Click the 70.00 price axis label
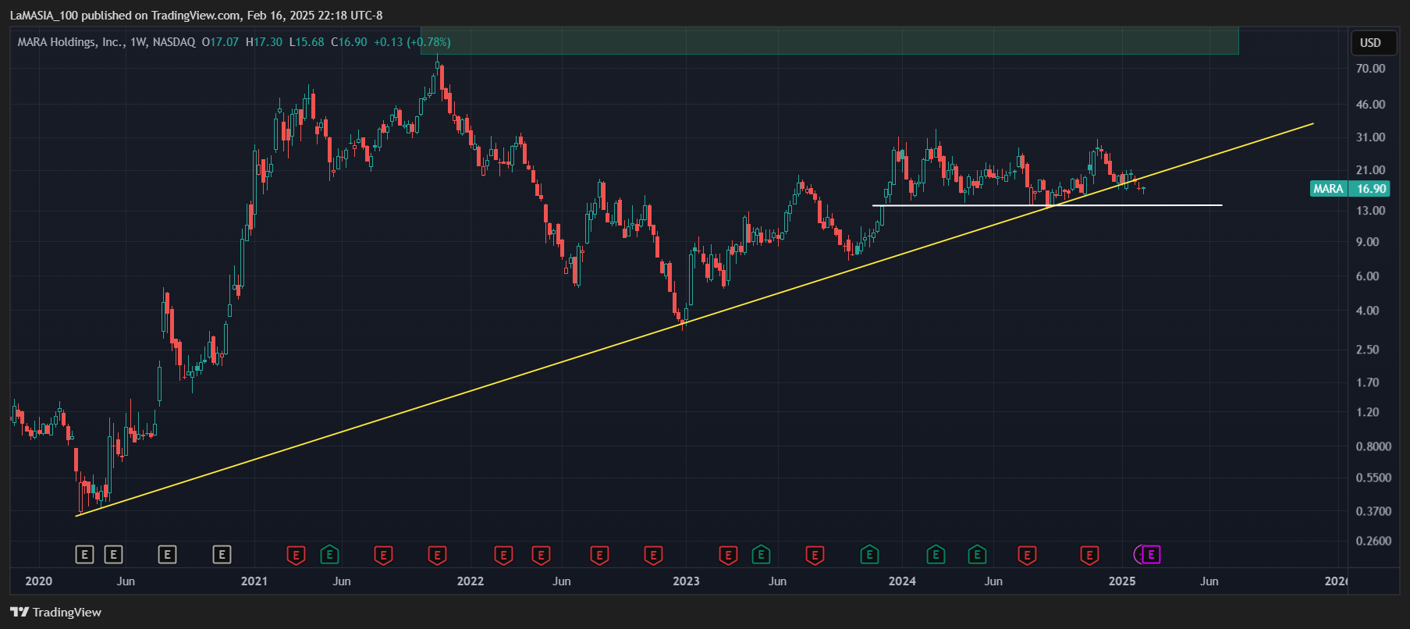 click(1370, 69)
